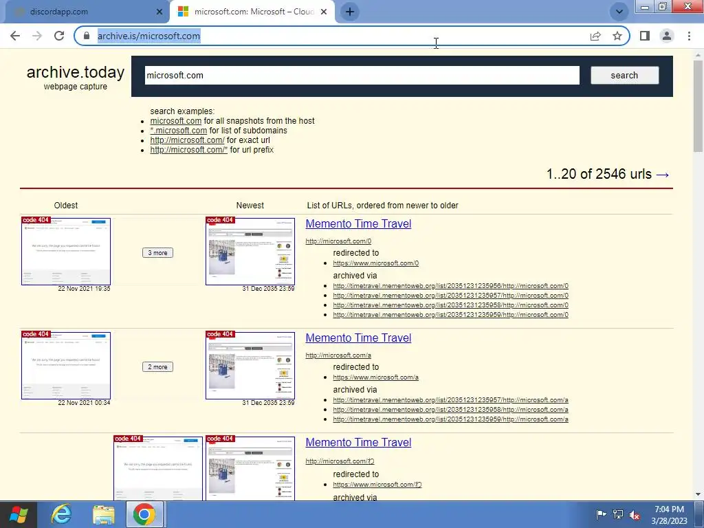704x528 pixels.
Task: Open newest snapshot thumbnail for microsoft.com/a
Action: click(250, 366)
